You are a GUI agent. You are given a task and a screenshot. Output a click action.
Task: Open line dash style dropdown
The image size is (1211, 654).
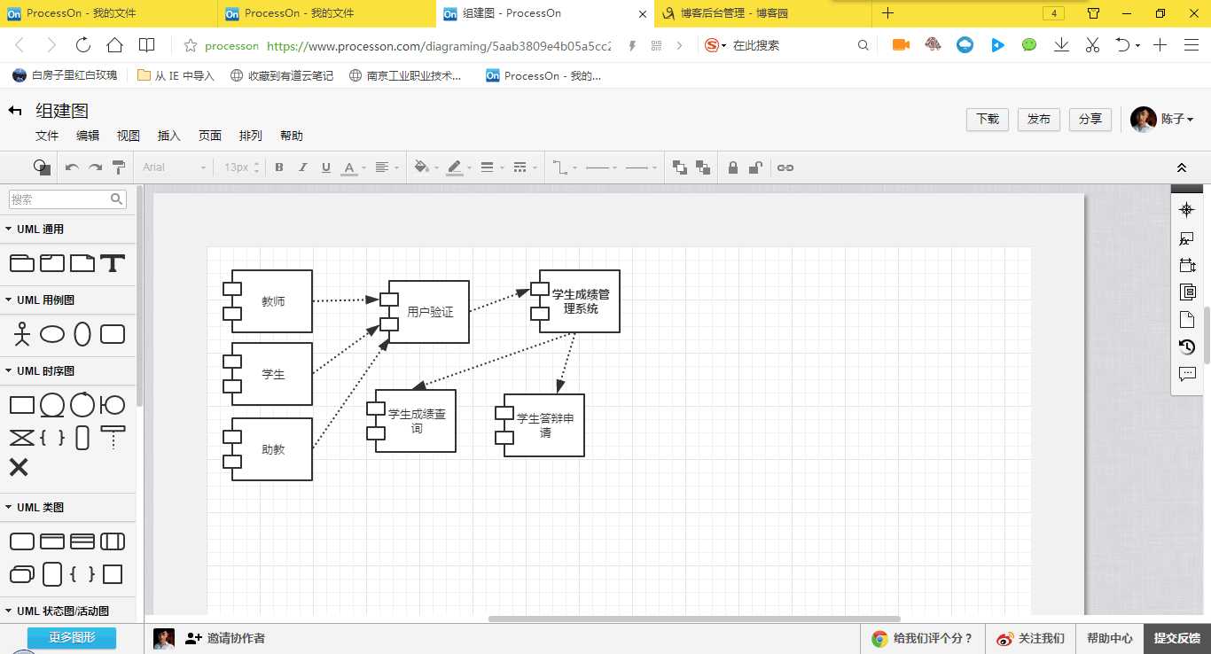coord(525,167)
